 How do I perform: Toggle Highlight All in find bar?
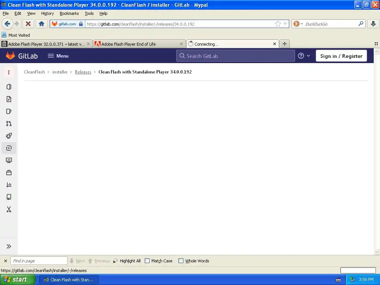pos(127,261)
